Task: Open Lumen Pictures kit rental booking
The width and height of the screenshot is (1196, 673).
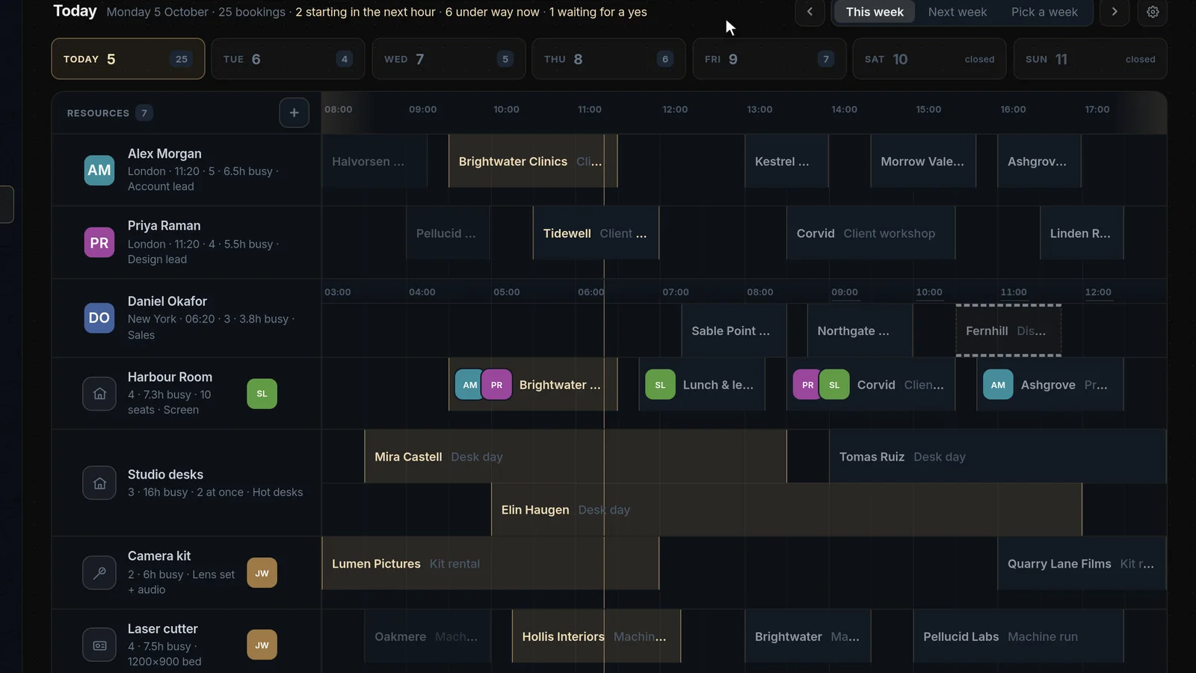Action: click(x=490, y=563)
